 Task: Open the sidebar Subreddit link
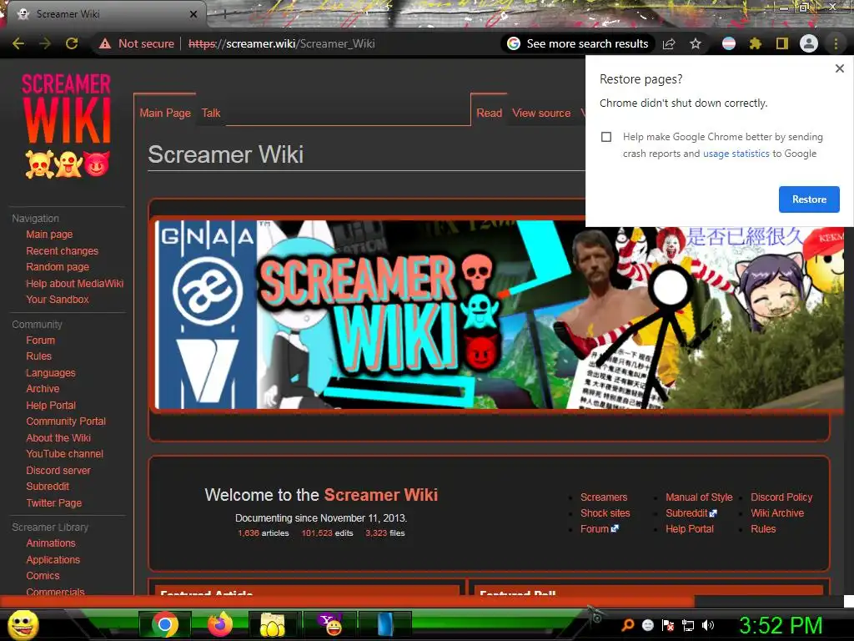(48, 487)
